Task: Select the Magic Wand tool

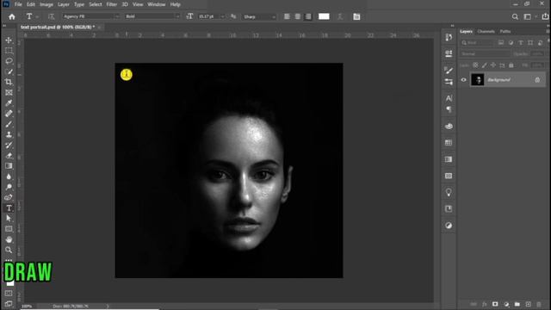Action: (9, 71)
